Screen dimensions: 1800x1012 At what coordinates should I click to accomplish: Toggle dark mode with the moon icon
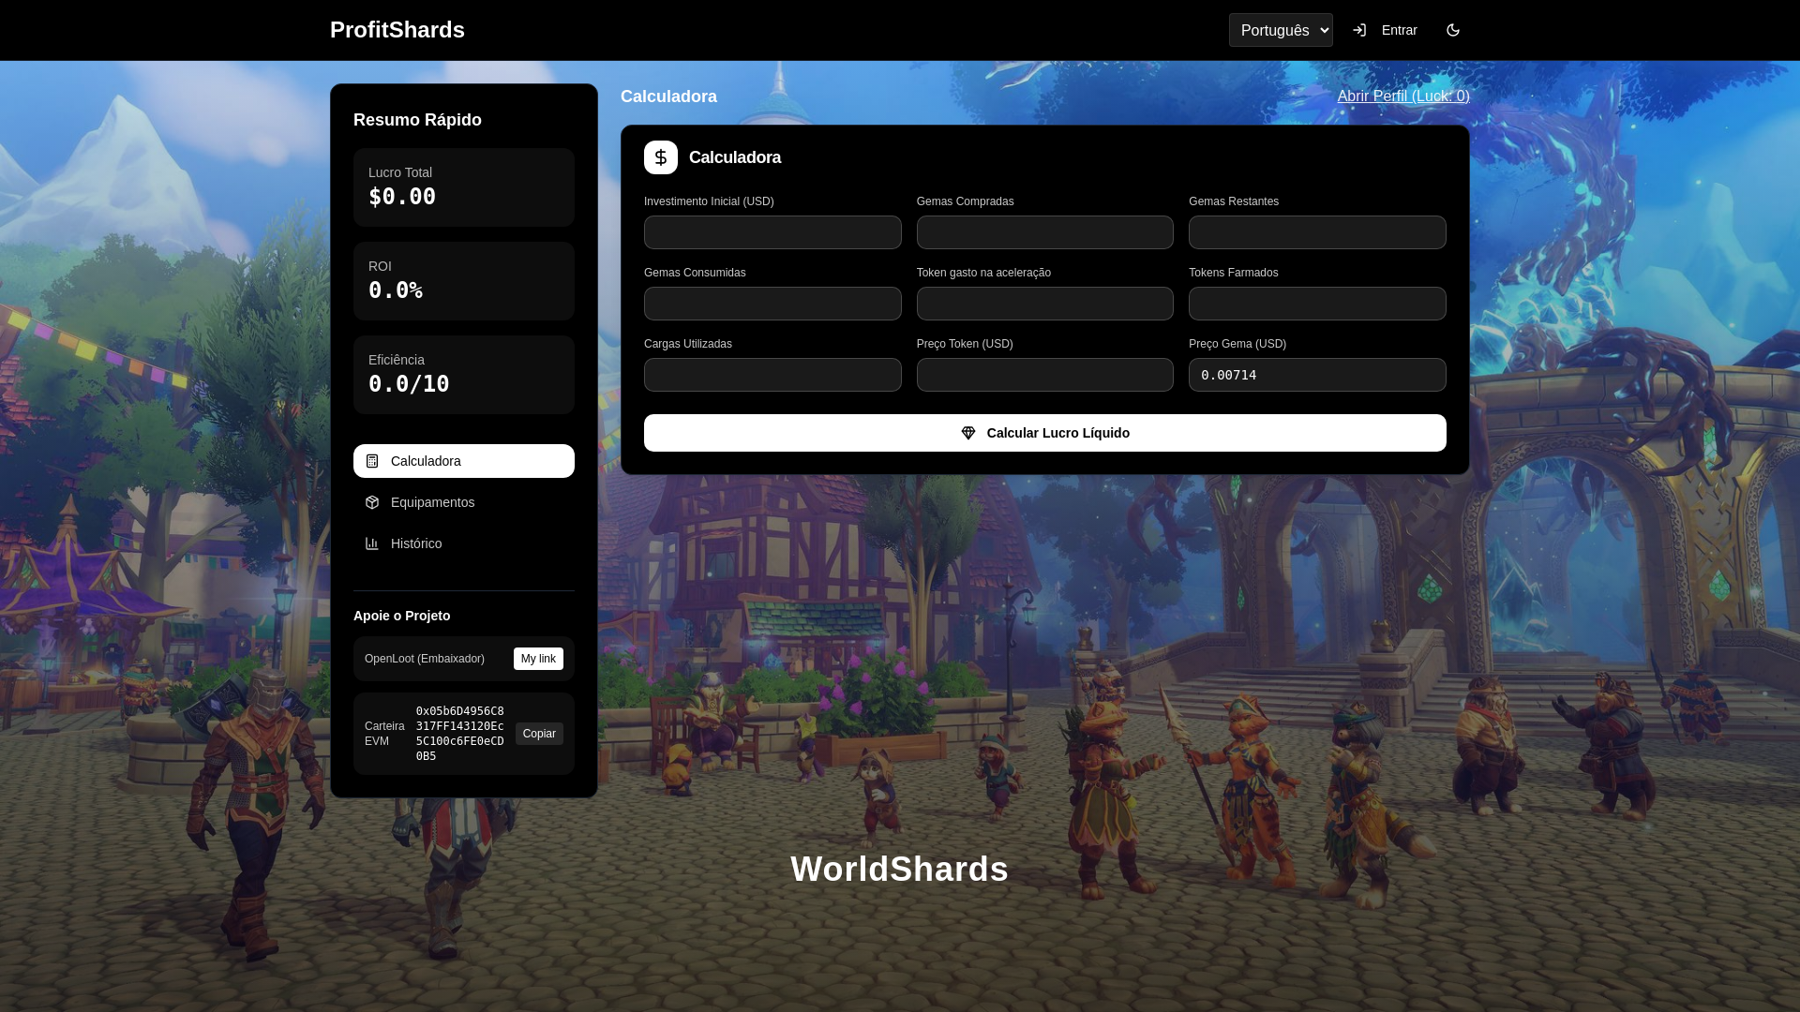point(1453,30)
